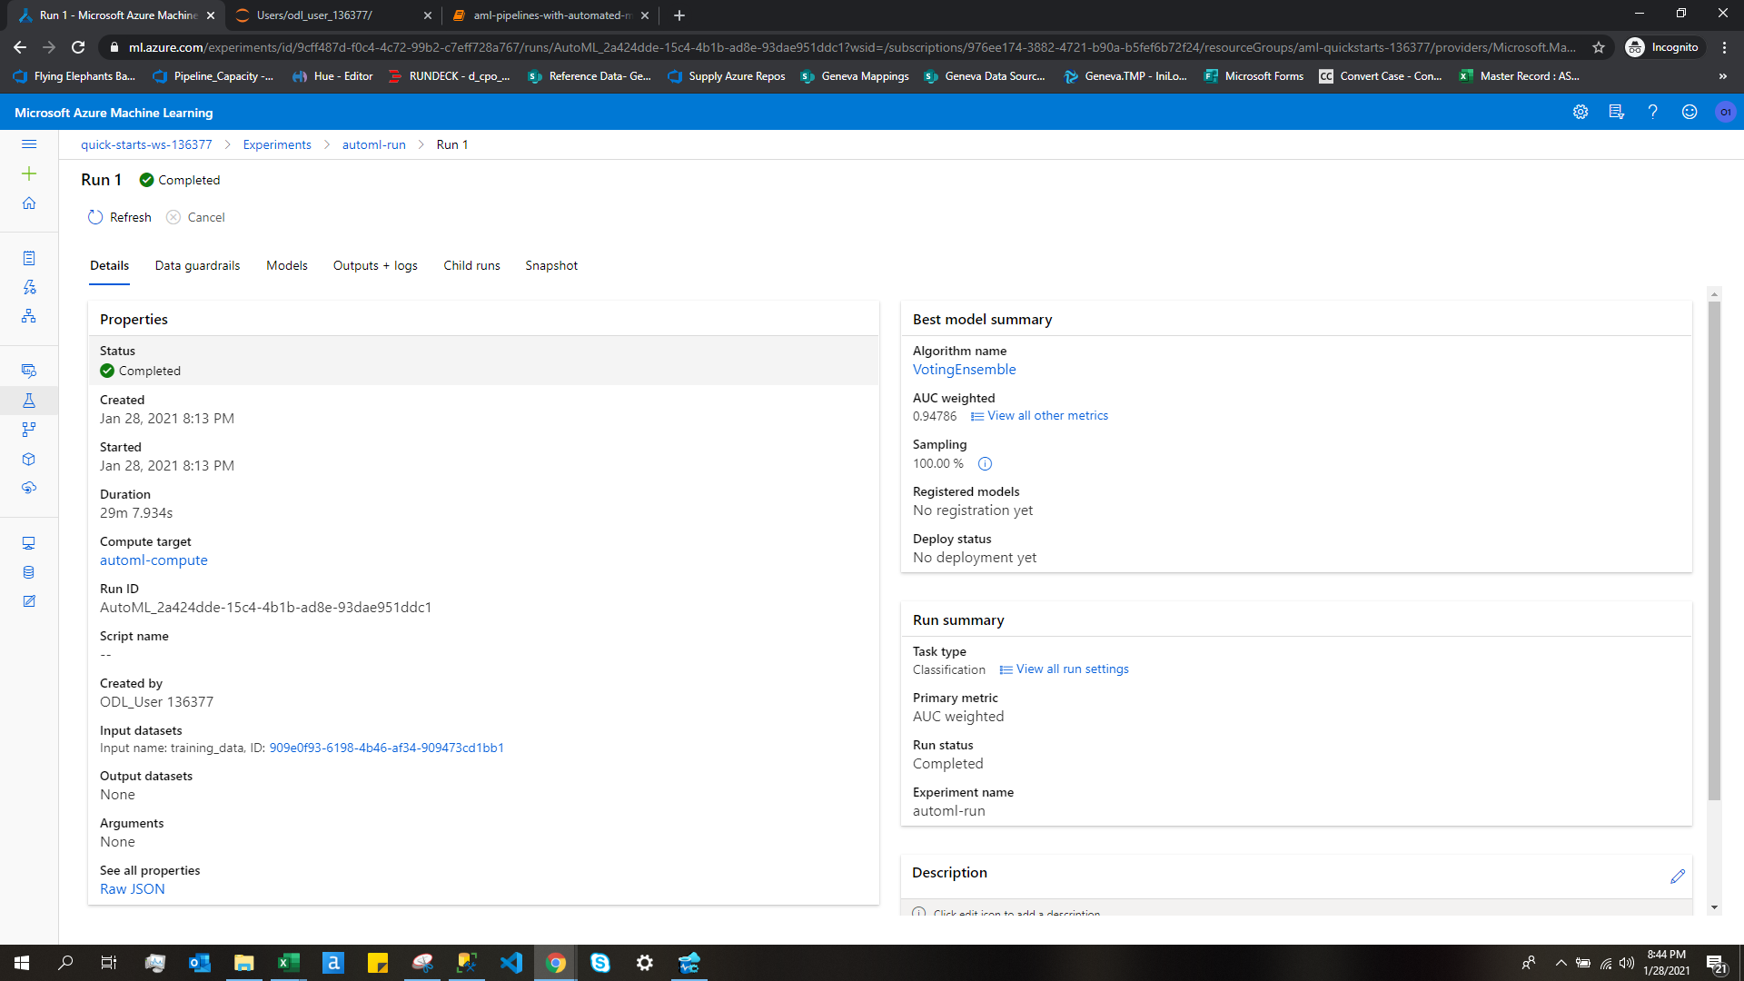The height and width of the screenshot is (981, 1744).
Task: Click the Help question mark icon
Action: [1652, 112]
